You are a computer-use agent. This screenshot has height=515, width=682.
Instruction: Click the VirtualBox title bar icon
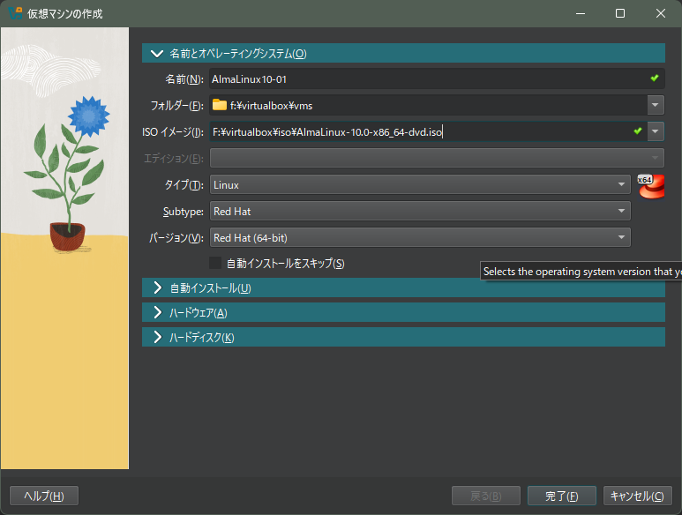[15, 13]
